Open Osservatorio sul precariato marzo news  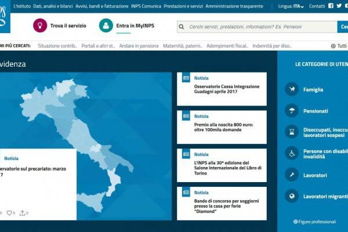[x=33, y=172]
